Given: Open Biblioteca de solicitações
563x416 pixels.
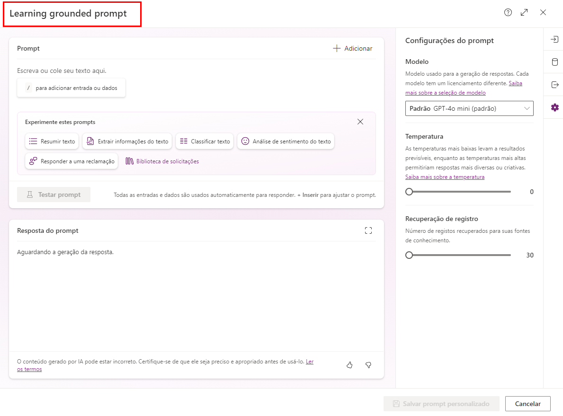Looking at the screenshot, I should pos(162,161).
